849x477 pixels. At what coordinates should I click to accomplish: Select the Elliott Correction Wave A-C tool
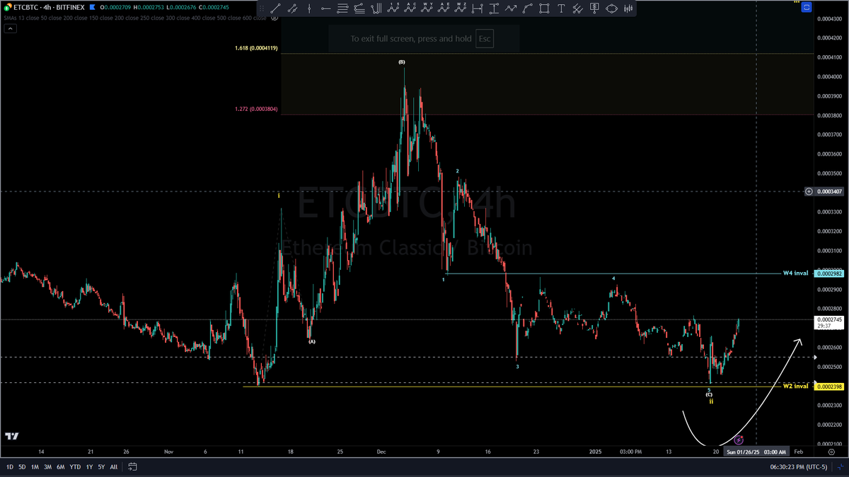[410, 8]
